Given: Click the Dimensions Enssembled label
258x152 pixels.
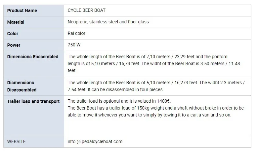Looking at the screenshot, I should 33,57.
